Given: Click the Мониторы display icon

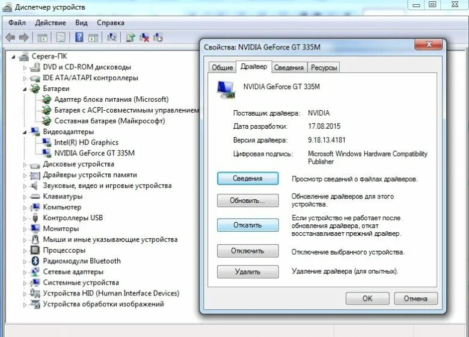Looking at the screenshot, I should tap(35, 229).
